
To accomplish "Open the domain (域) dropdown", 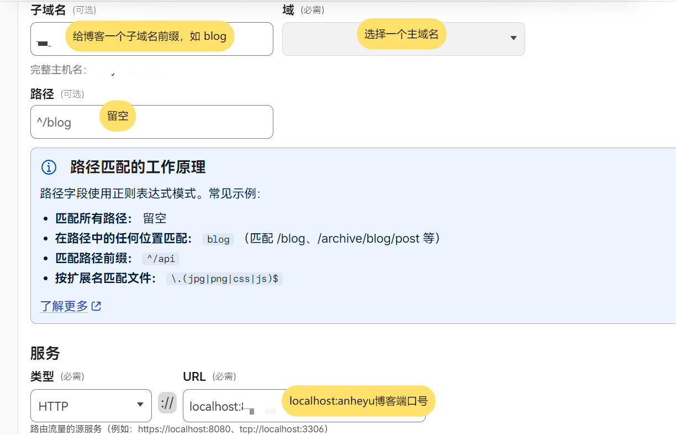I will click(404, 39).
